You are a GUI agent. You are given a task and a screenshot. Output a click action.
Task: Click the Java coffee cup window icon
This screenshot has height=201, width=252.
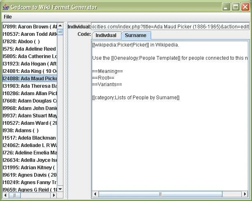point(6,7)
